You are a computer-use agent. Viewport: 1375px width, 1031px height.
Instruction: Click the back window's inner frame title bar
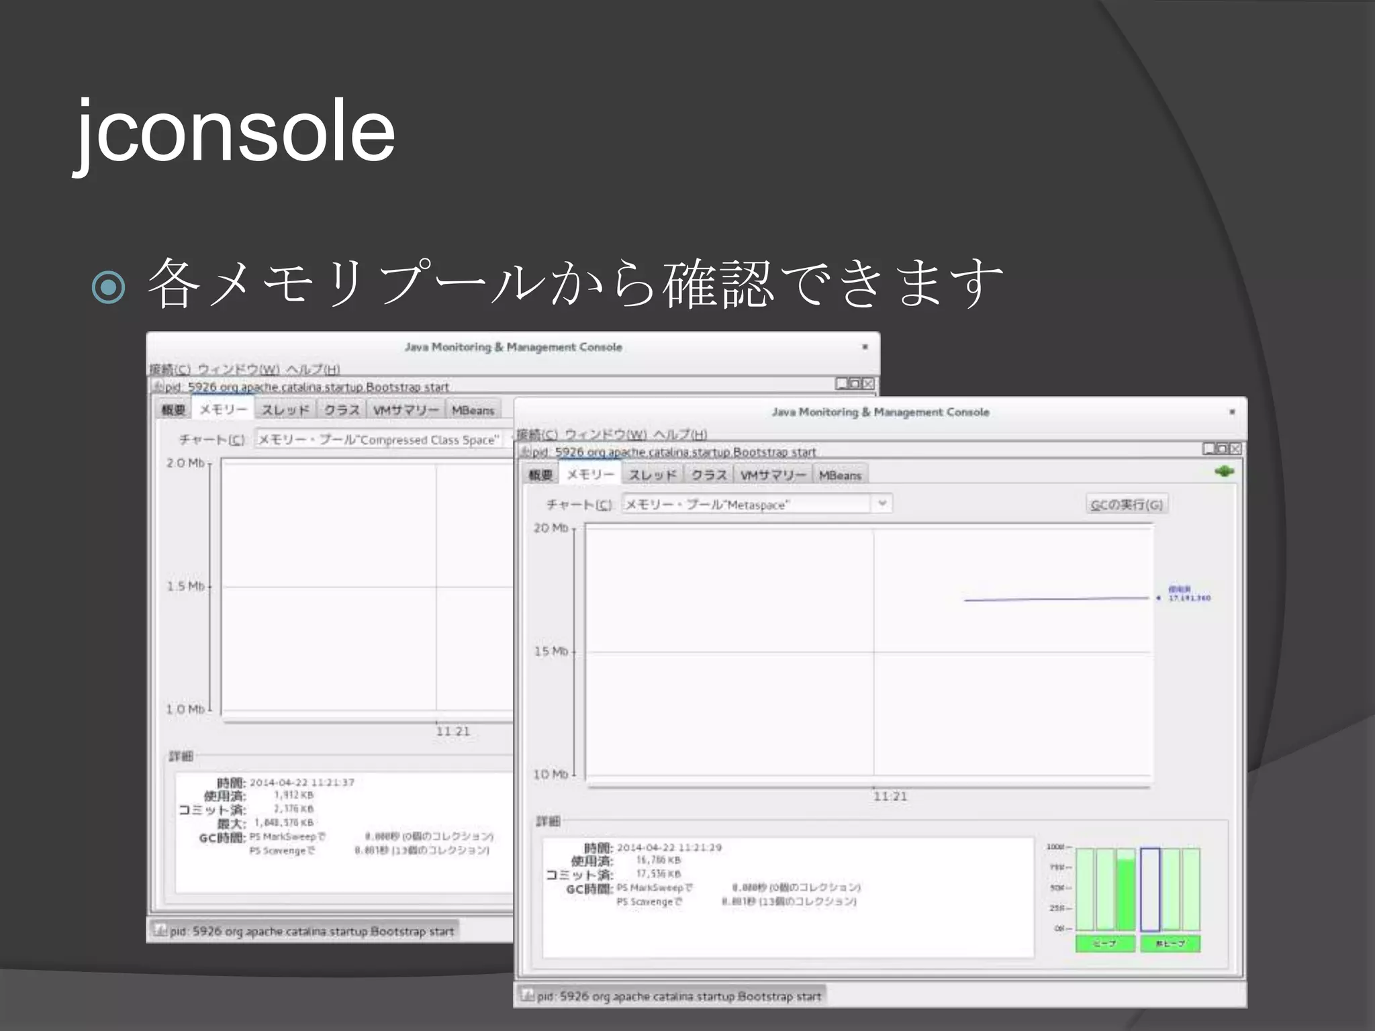click(x=514, y=386)
